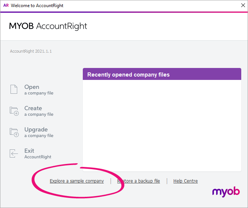
Task: Select the Create text label
Action: pos(33,108)
